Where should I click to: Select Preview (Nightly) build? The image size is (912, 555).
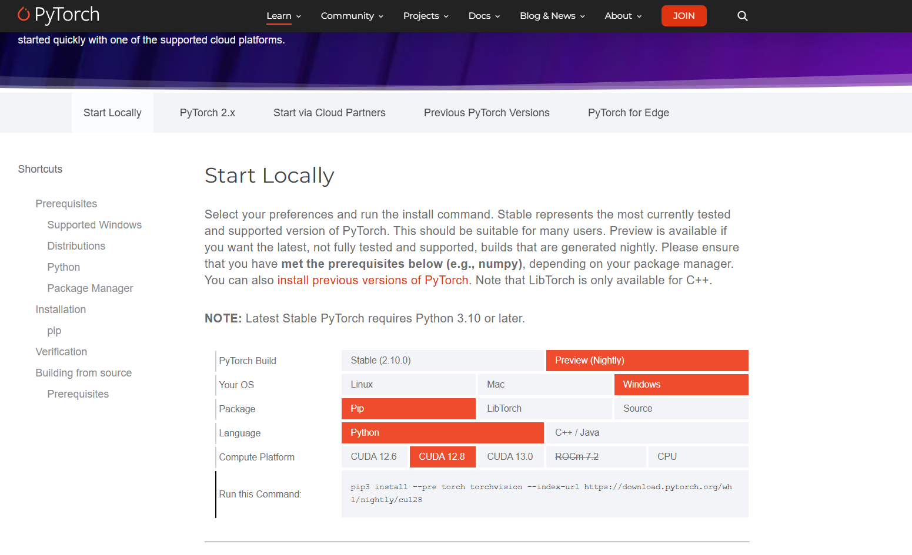(647, 361)
